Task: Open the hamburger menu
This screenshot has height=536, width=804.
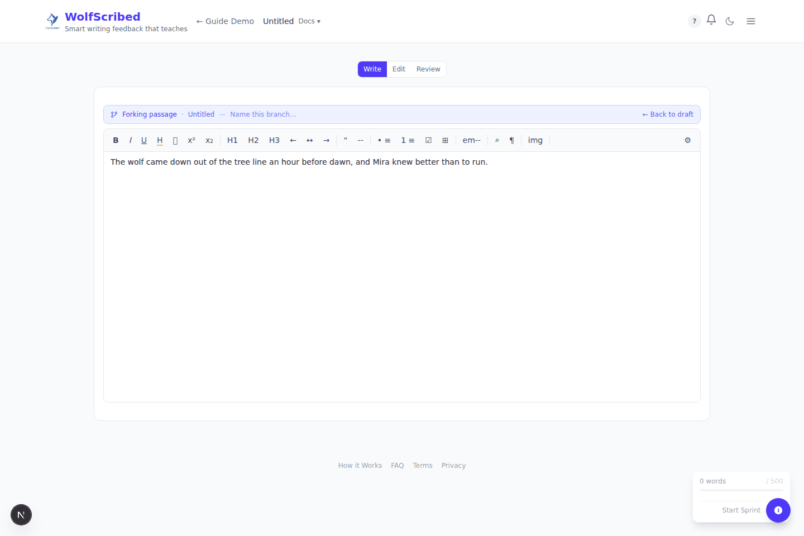Action: (x=751, y=21)
